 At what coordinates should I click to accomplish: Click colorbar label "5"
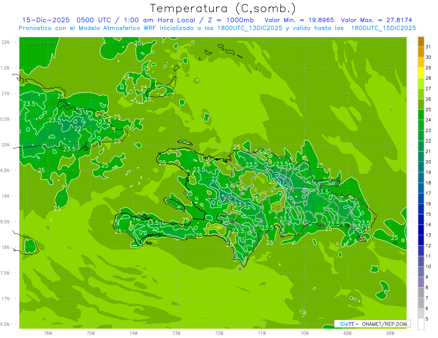(x=427, y=319)
